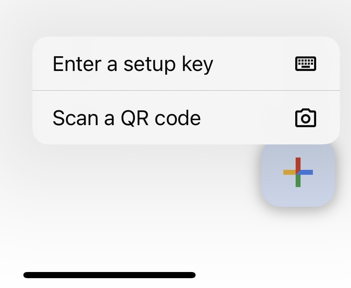Screen dimensions: 351x288
Task: Tap the divider between the two menu options
Action: pos(186,91)
